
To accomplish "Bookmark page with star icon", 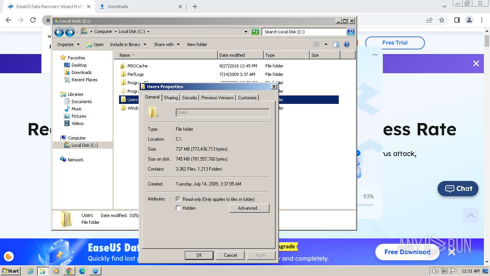I will (x=442, y=20).
